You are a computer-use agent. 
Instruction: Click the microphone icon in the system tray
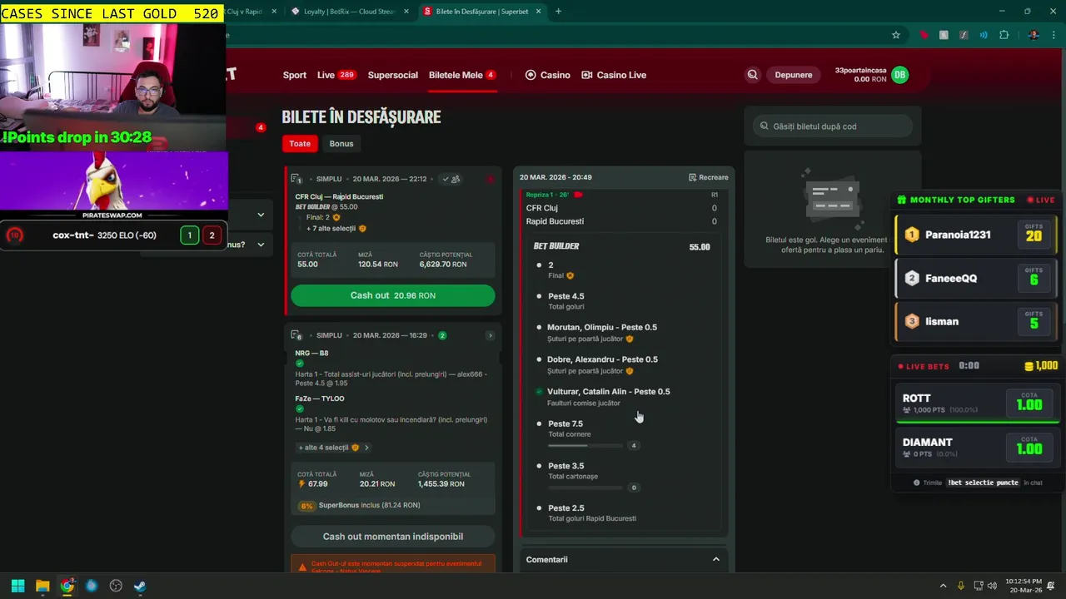[x=961, y=586]
